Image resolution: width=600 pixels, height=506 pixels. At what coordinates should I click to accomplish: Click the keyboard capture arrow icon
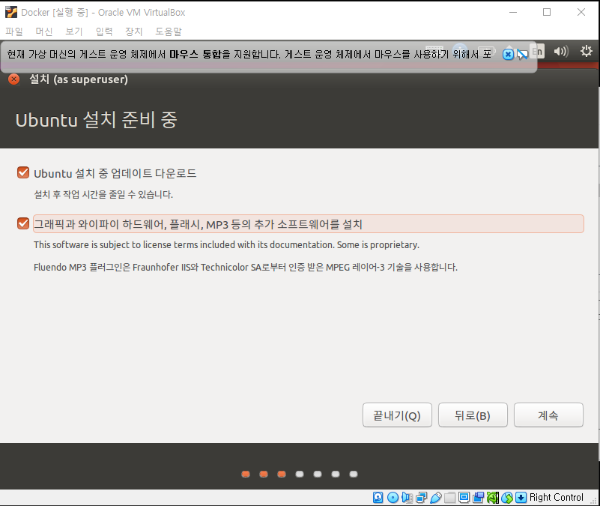tap(521, 497)
